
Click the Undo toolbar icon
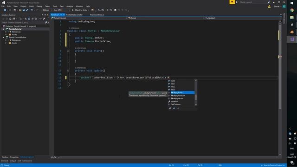[32, 10]
